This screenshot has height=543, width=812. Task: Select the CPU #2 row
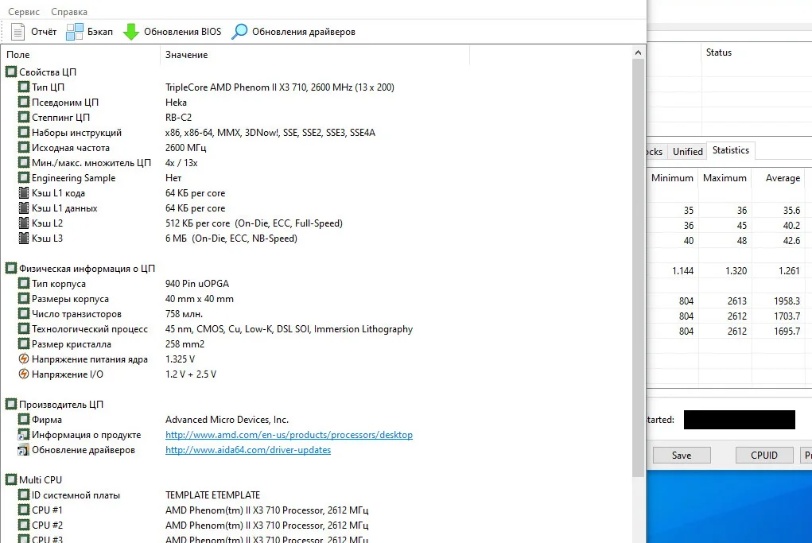coord(317,525)
